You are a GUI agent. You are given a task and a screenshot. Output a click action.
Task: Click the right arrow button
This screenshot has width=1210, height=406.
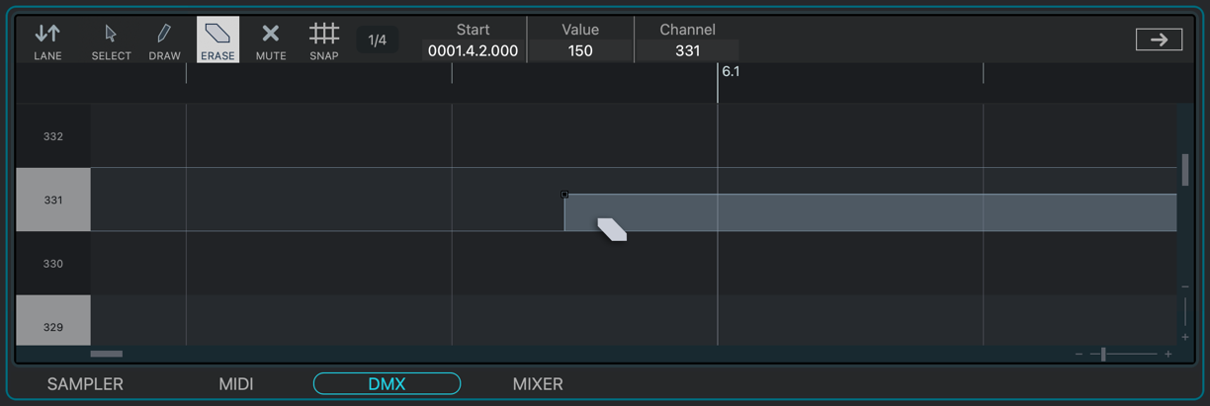[x=1159, y=40]
